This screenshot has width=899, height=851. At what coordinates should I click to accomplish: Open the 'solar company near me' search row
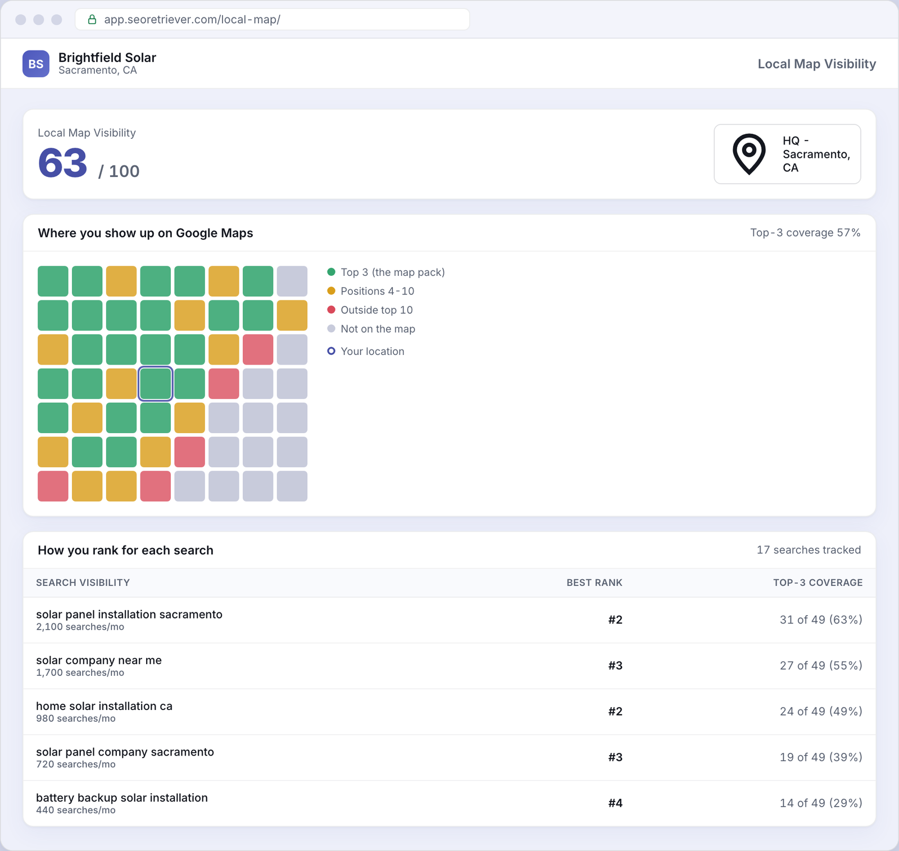click(449, 666)
